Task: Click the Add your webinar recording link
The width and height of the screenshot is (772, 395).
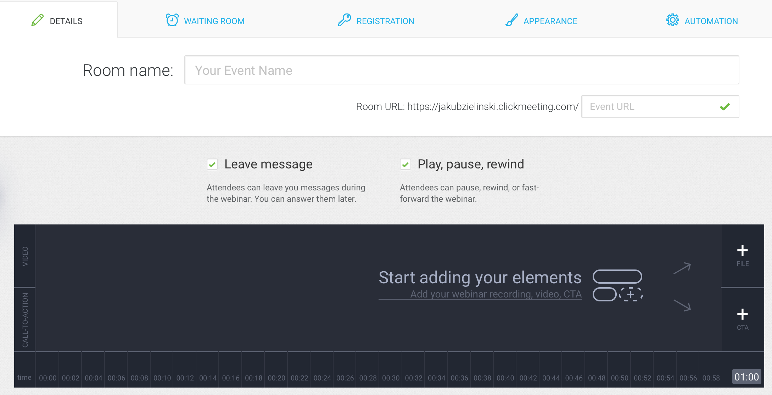Action: pyautogui.click(x=496, y=294)
